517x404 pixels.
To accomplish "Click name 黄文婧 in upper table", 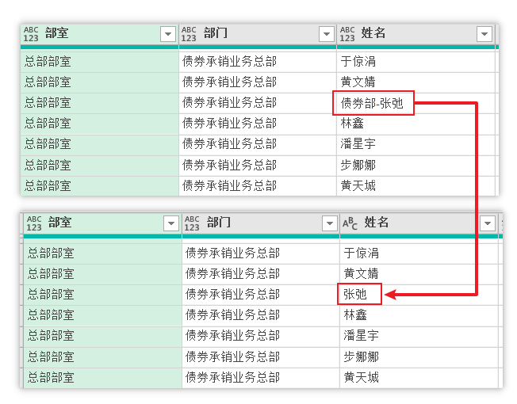I will pyautogui.click(x=358, y=82).
